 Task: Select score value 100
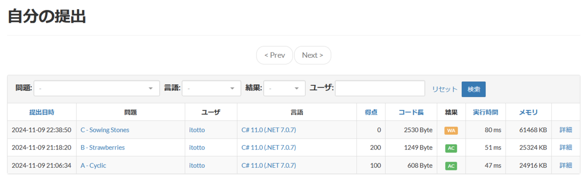[x=376, y=165]
